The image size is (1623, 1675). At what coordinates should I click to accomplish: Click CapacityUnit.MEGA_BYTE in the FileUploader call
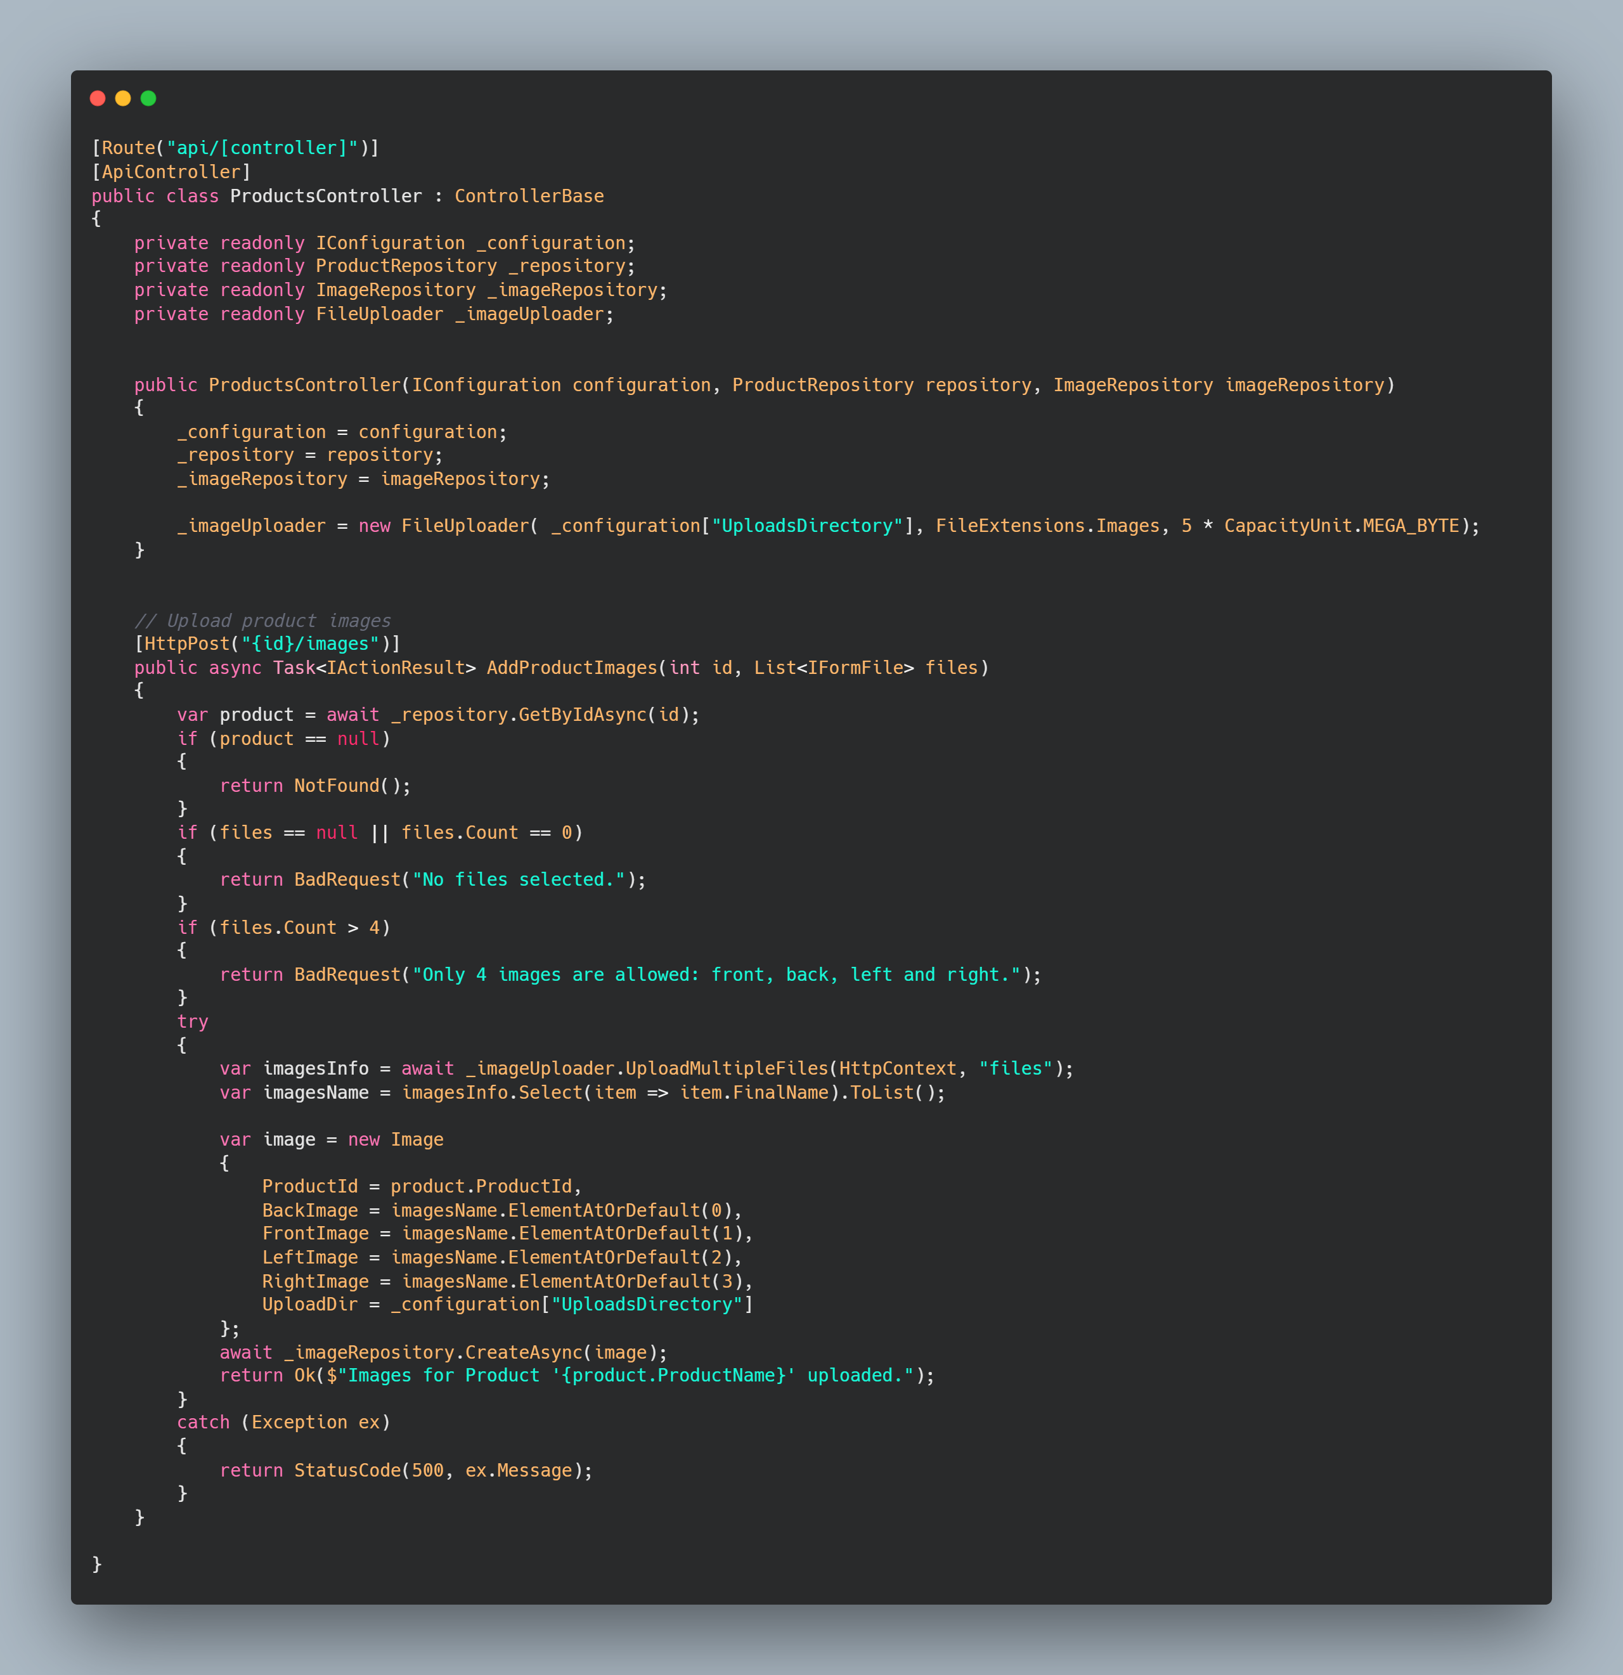[x=1341, y=526]
